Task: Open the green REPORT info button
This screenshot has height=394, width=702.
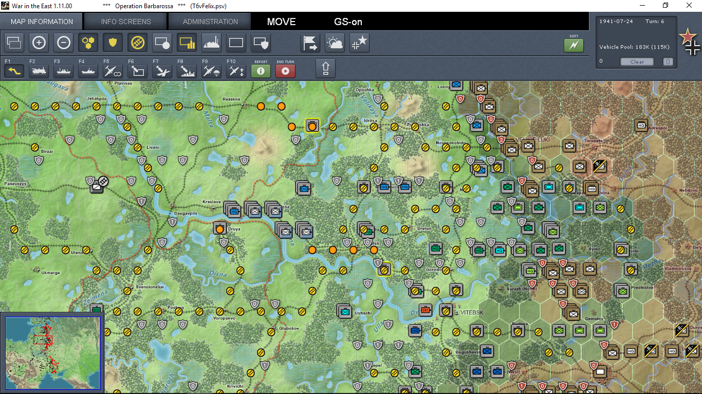Action: (x=261, y=71)
